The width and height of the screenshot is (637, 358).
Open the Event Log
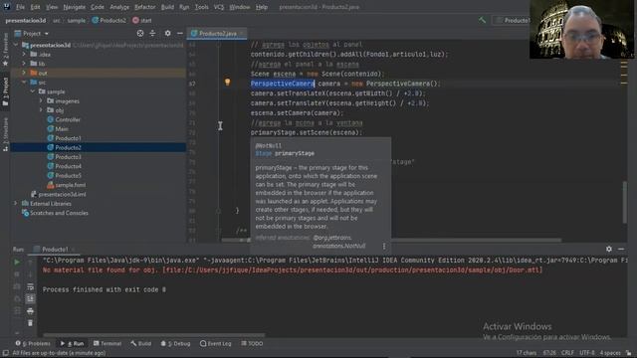215,343
